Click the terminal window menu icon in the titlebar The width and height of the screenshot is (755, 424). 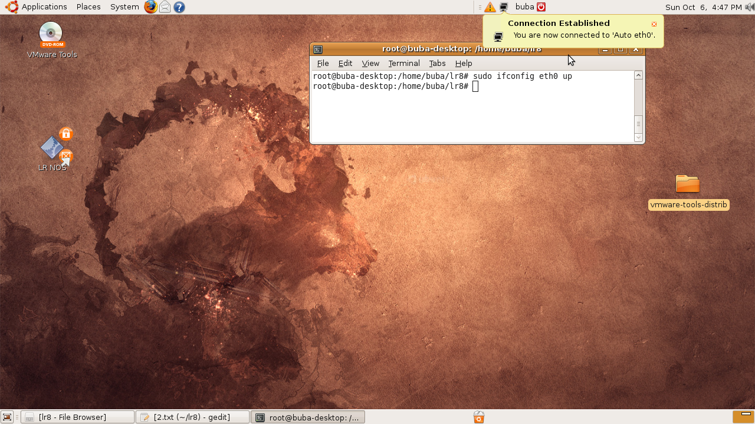pos(318,49)
